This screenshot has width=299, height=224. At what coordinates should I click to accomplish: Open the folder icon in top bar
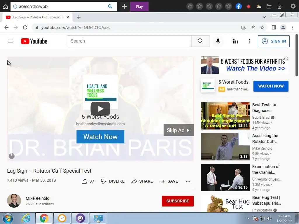[269, 7]
